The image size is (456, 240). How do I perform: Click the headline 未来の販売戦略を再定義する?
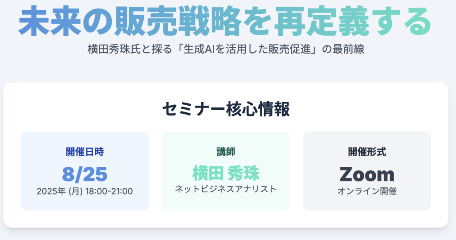pos(225,22)
